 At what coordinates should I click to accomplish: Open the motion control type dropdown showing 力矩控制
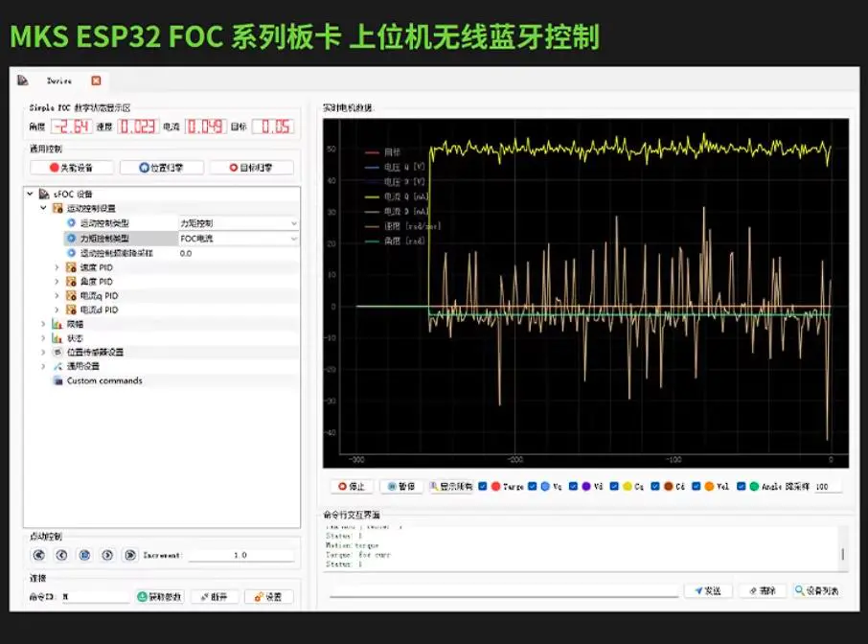coord(239,223)
